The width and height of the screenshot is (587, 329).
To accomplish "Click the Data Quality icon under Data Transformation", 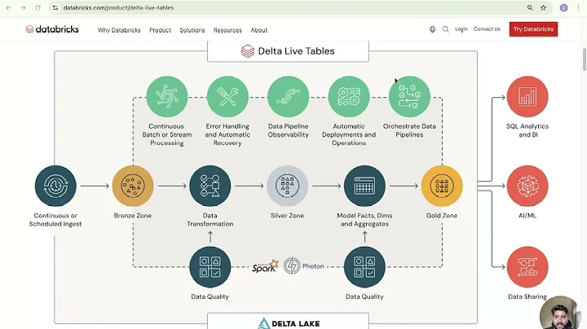I will [x=210, y=267].
